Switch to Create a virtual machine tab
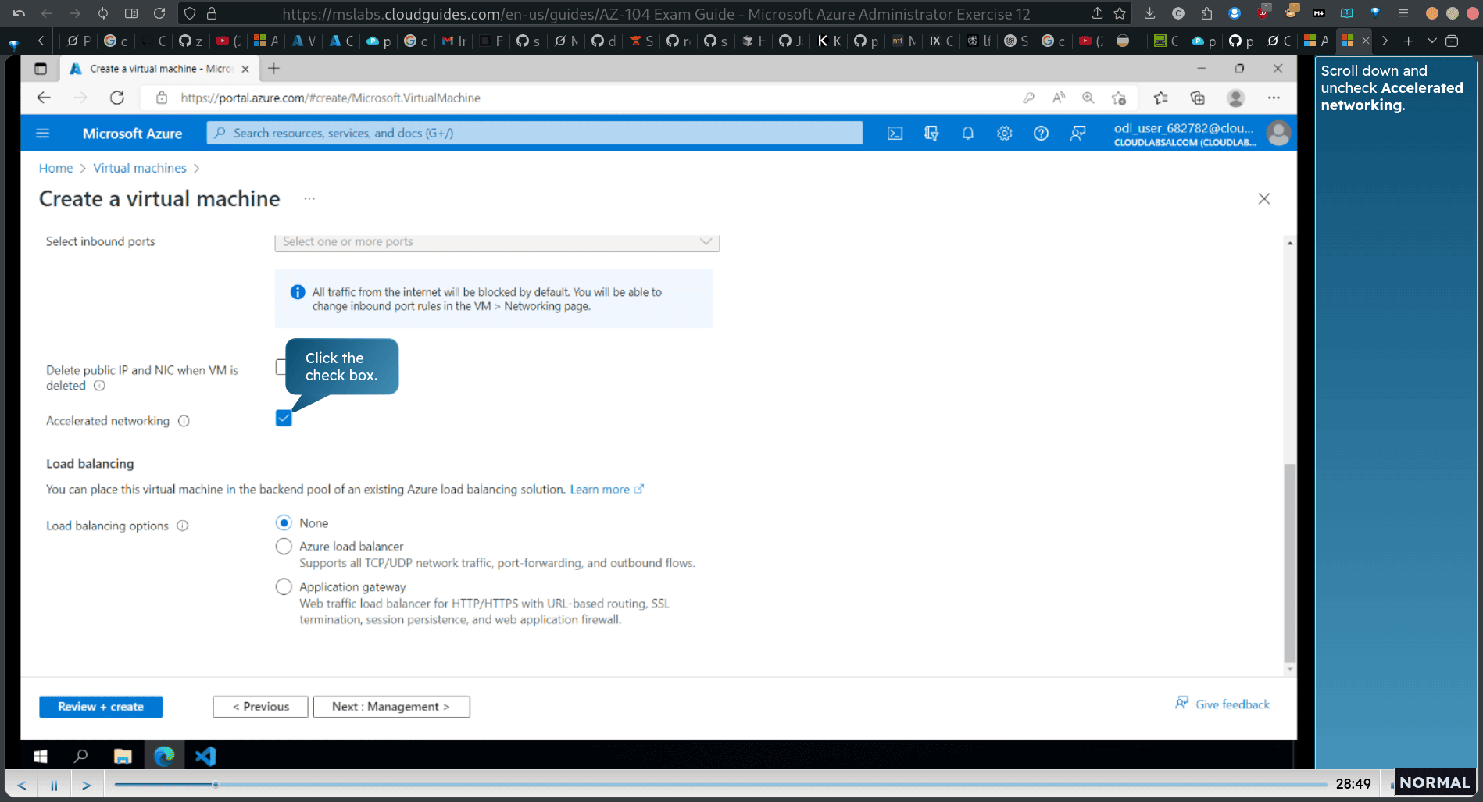 coord(160,69)
